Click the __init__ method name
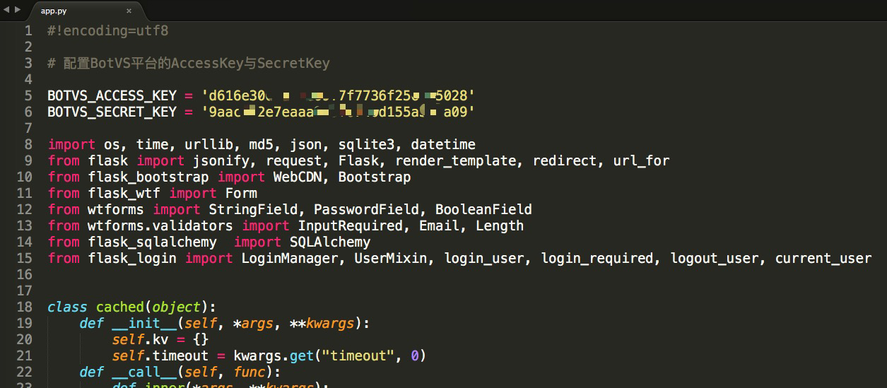 click(x=143, y=323)
